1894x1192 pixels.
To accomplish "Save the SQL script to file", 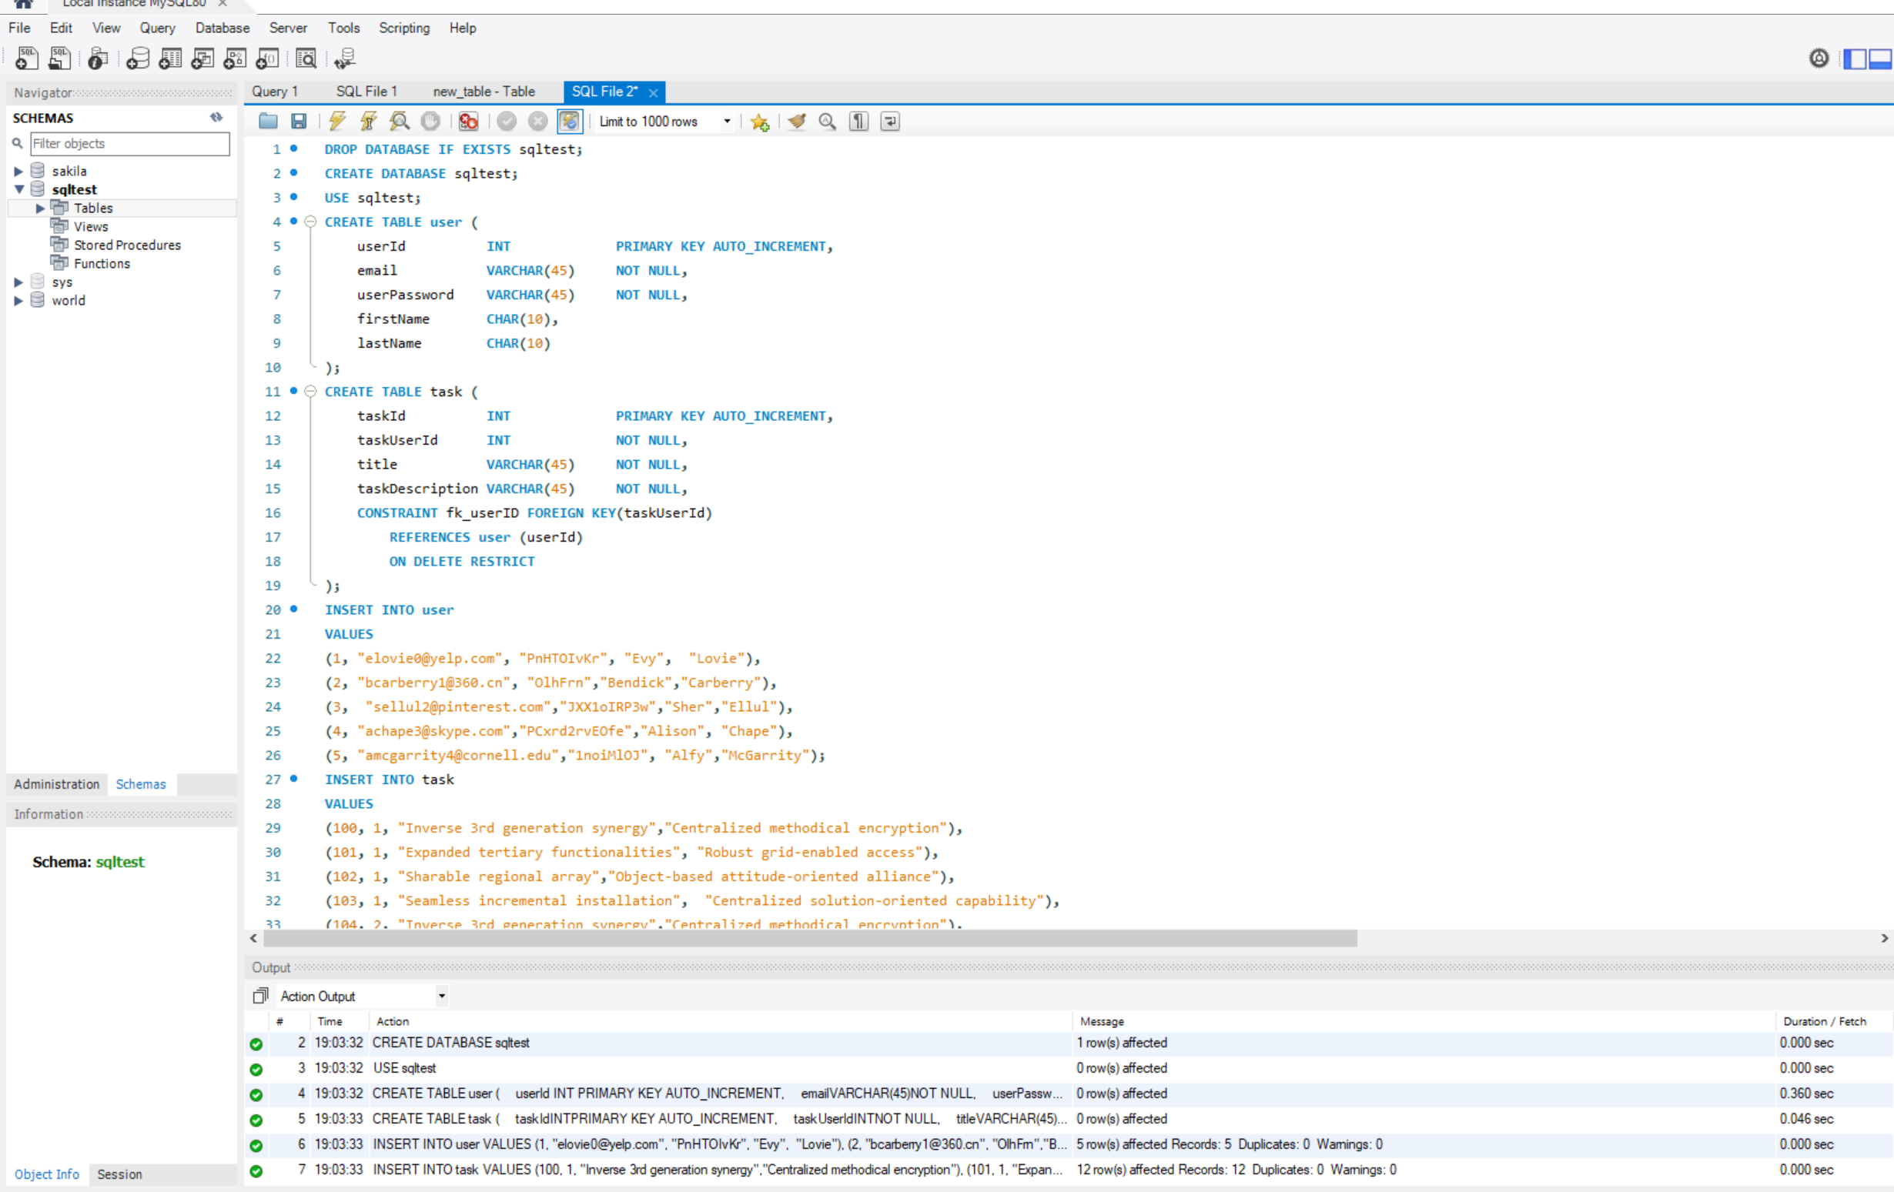I will [x=299, y=121].
